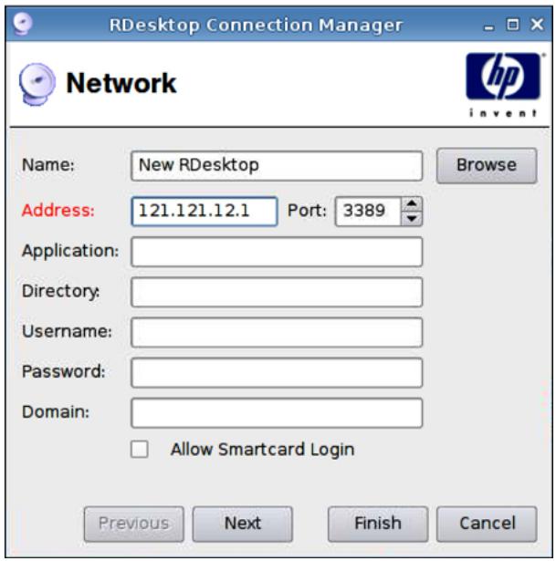This screenshot has height=561, width=556.
Task: Focus the Password field
Action: pyautogui.click(x=277, y=372)
